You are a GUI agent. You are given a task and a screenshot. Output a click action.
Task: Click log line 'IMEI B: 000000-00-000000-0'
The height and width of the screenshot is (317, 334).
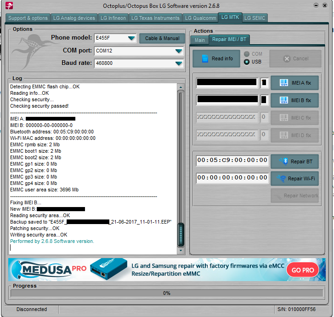(x=41, y=125)
